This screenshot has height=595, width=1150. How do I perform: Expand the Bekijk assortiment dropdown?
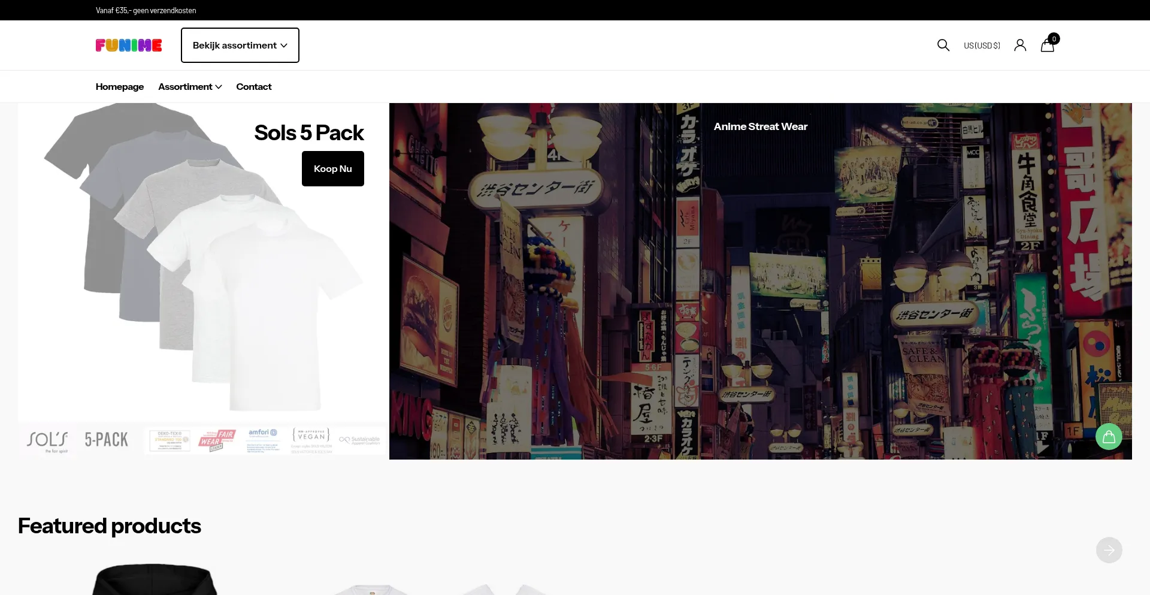pos(240,46)
